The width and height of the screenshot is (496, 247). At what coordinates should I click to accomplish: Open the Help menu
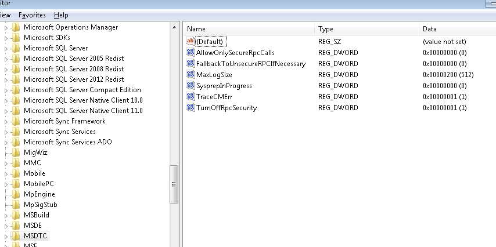(x=61, y=15)
